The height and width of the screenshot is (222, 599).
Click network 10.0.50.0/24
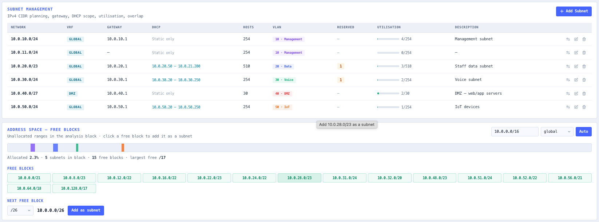point(24,107)
